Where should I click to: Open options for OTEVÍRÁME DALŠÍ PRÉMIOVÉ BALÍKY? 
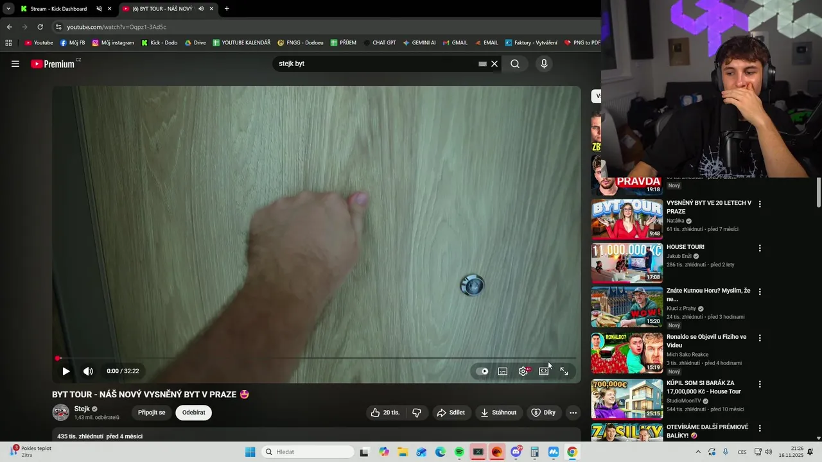760,428
